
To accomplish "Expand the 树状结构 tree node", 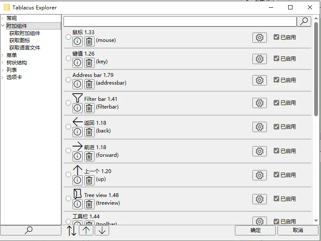I will [3, 63].
